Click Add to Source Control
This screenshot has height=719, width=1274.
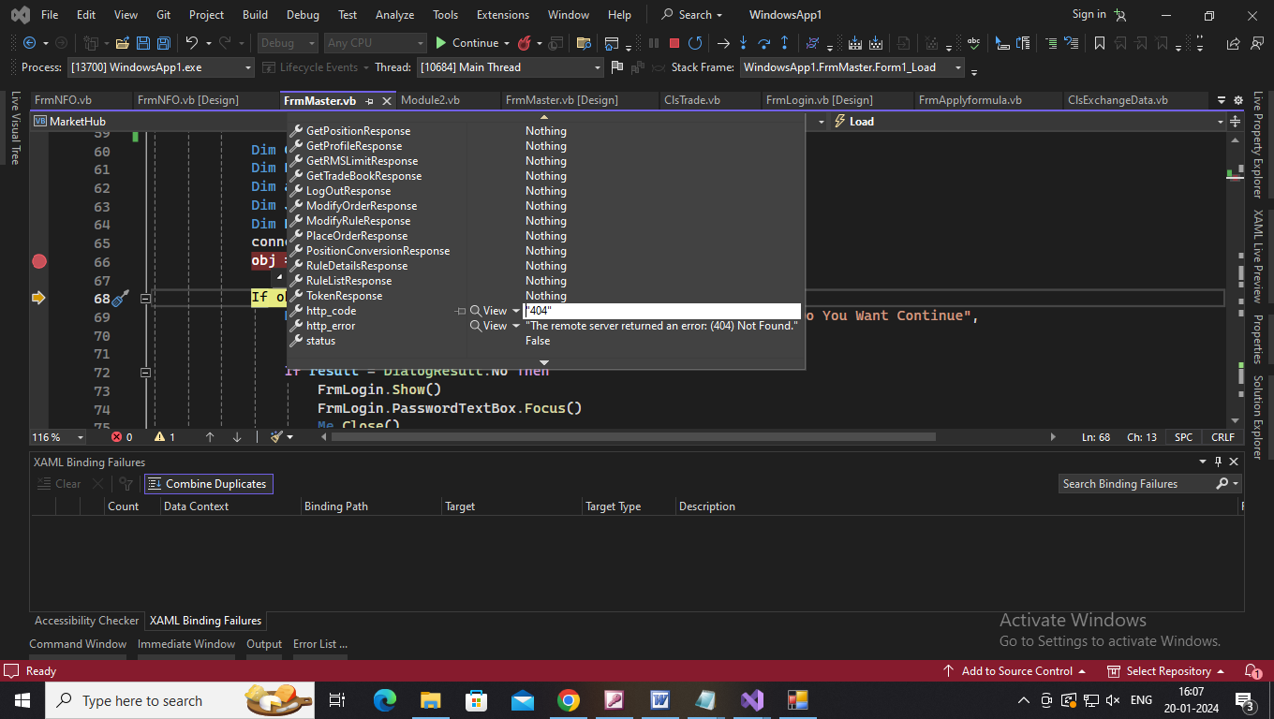tap(1015, 671)
